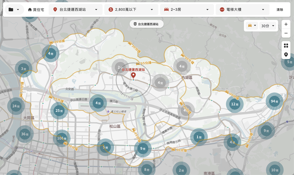
Task: Click the 台北捷運西湖站 station chip on map
Action: point(147,24)
